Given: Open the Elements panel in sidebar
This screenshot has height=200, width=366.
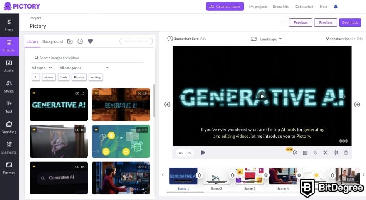Looking at the screenshot, I should pyautogui.click(x=9, y=148).
